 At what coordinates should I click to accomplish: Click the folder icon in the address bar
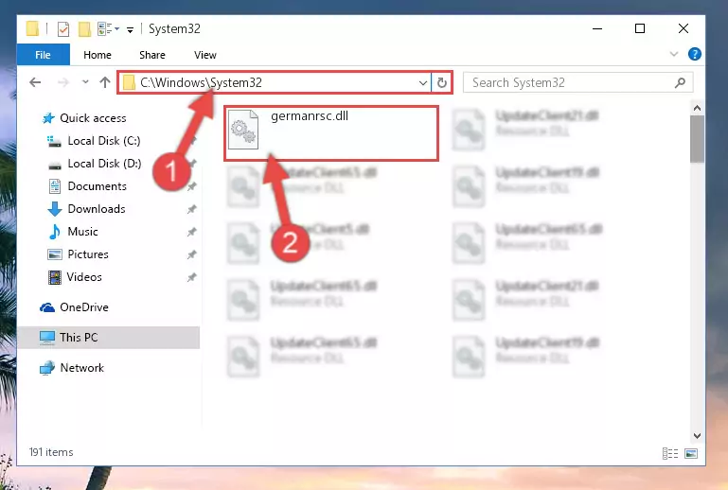(129, 82)
